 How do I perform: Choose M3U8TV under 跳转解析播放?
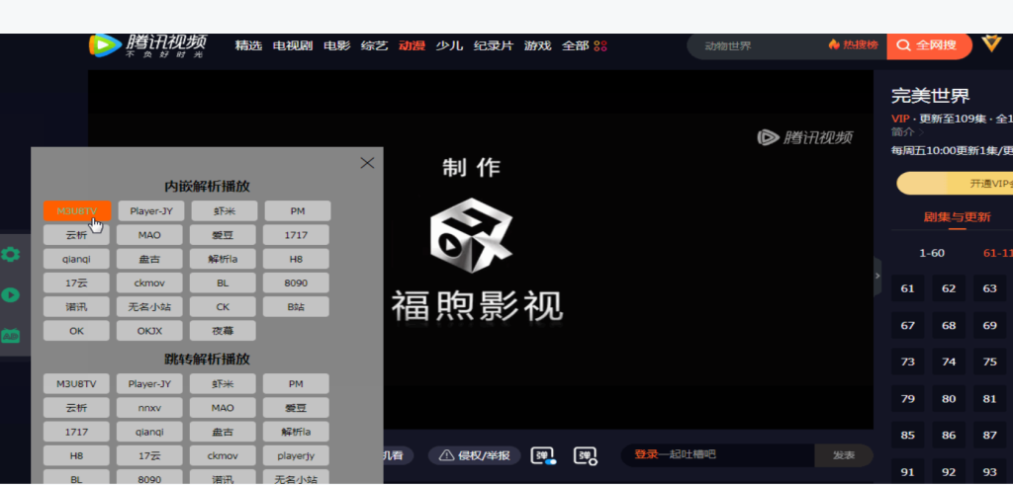click(76, 383)
